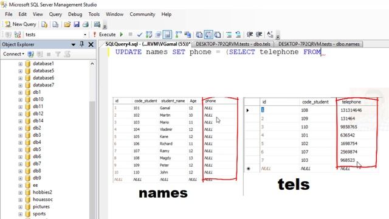Click the Open File folder icon
This screenshot has height=219, width=389.
[x=67, y=24]
